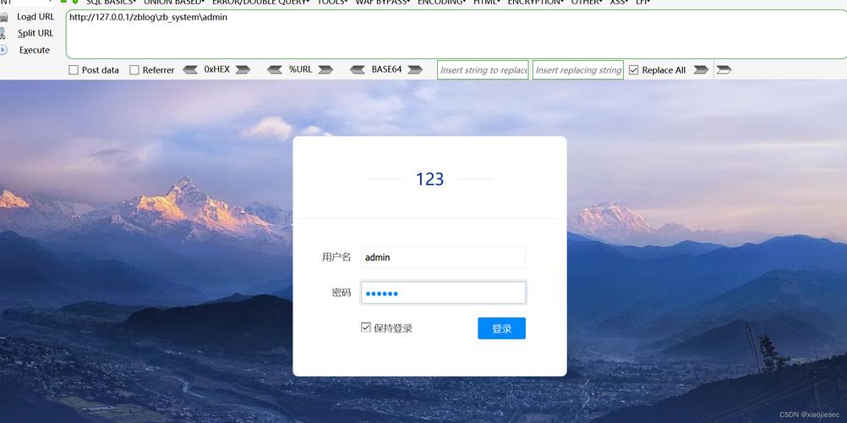
Task: Click the 'Insert string to replace' field
Action: pyautogui.click(x=483, y=69)
